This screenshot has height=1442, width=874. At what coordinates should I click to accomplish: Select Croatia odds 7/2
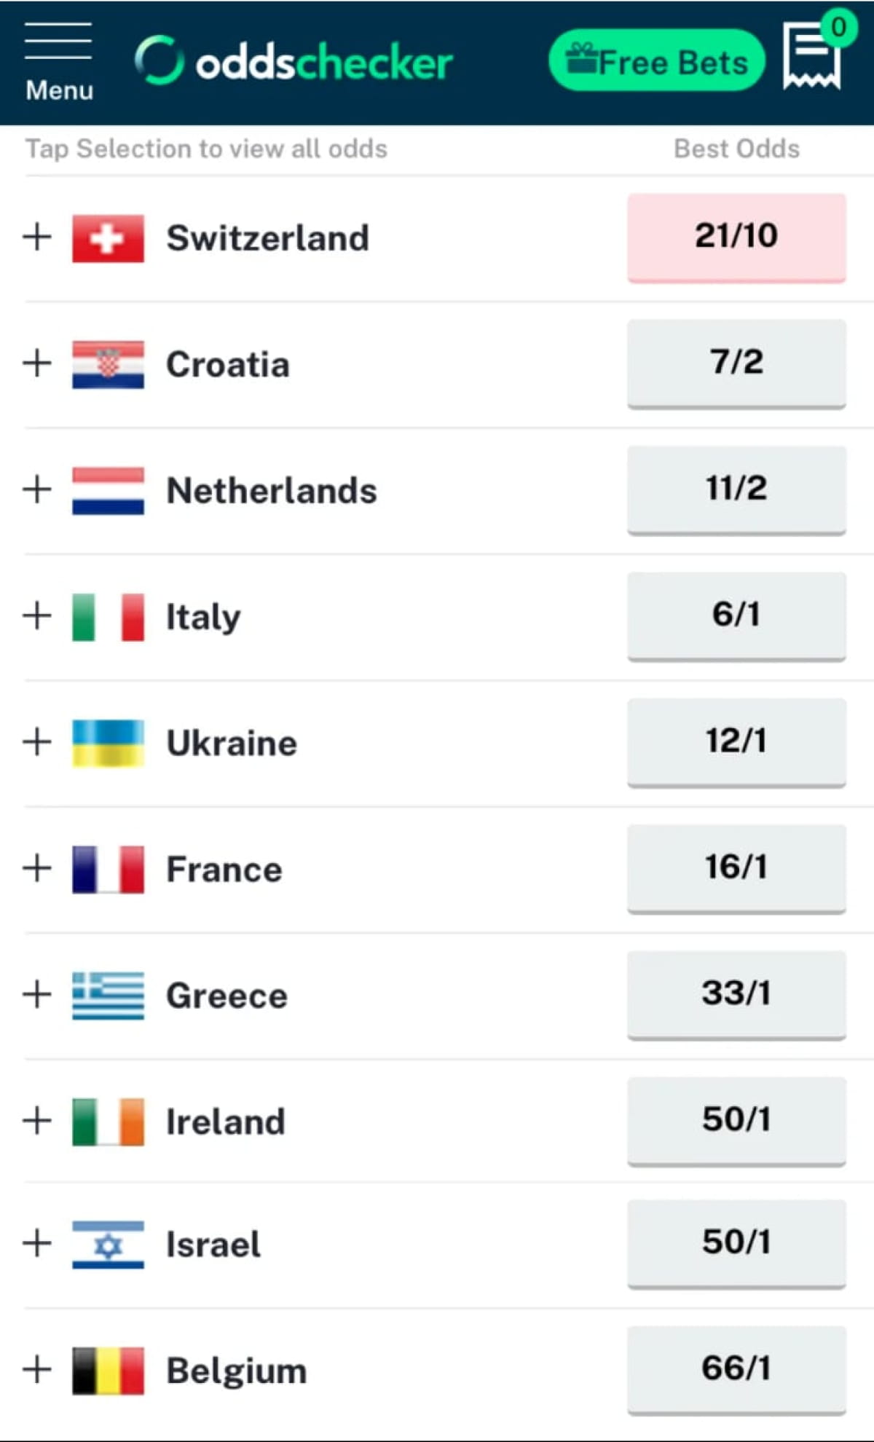736,363
